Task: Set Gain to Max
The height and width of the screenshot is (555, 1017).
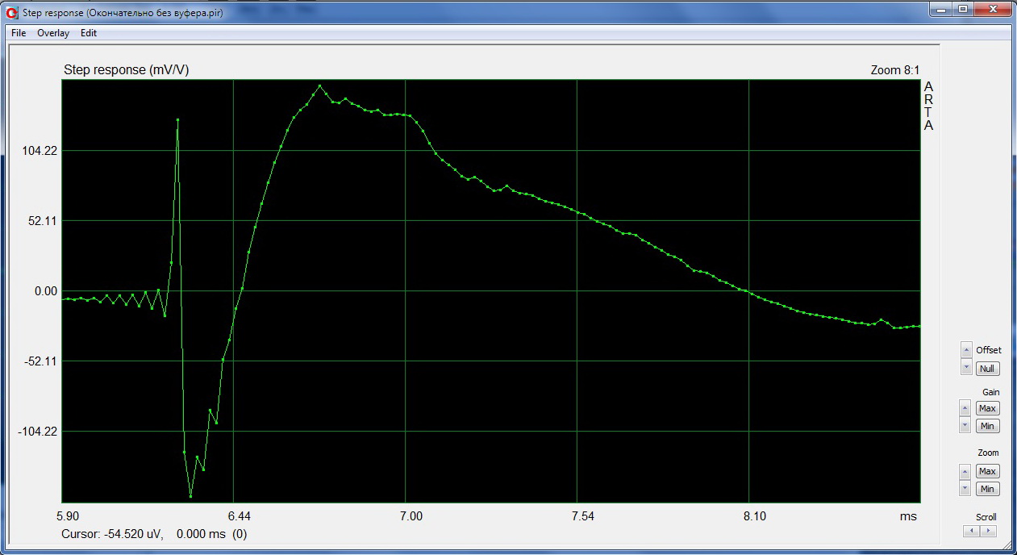Action: coord(987,408)
